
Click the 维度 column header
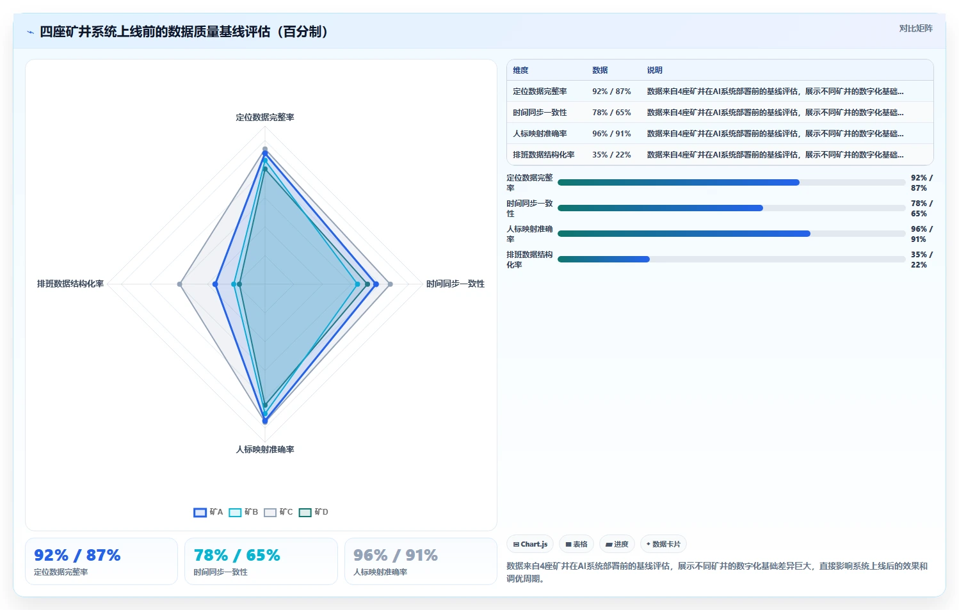tap(520, 70)
